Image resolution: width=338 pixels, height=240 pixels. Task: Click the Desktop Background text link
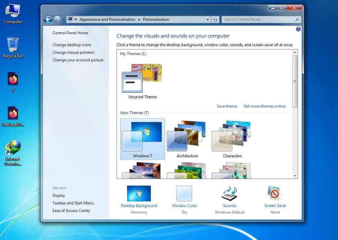139,206
